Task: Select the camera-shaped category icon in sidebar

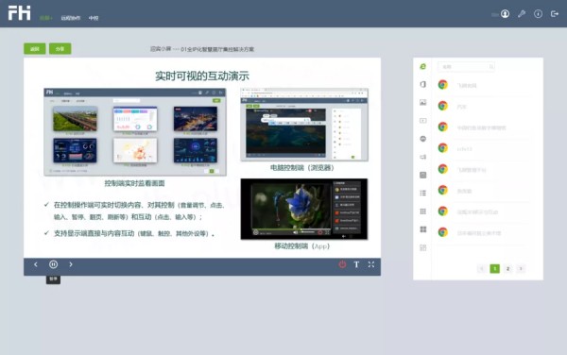Action: tap(422, 157)
